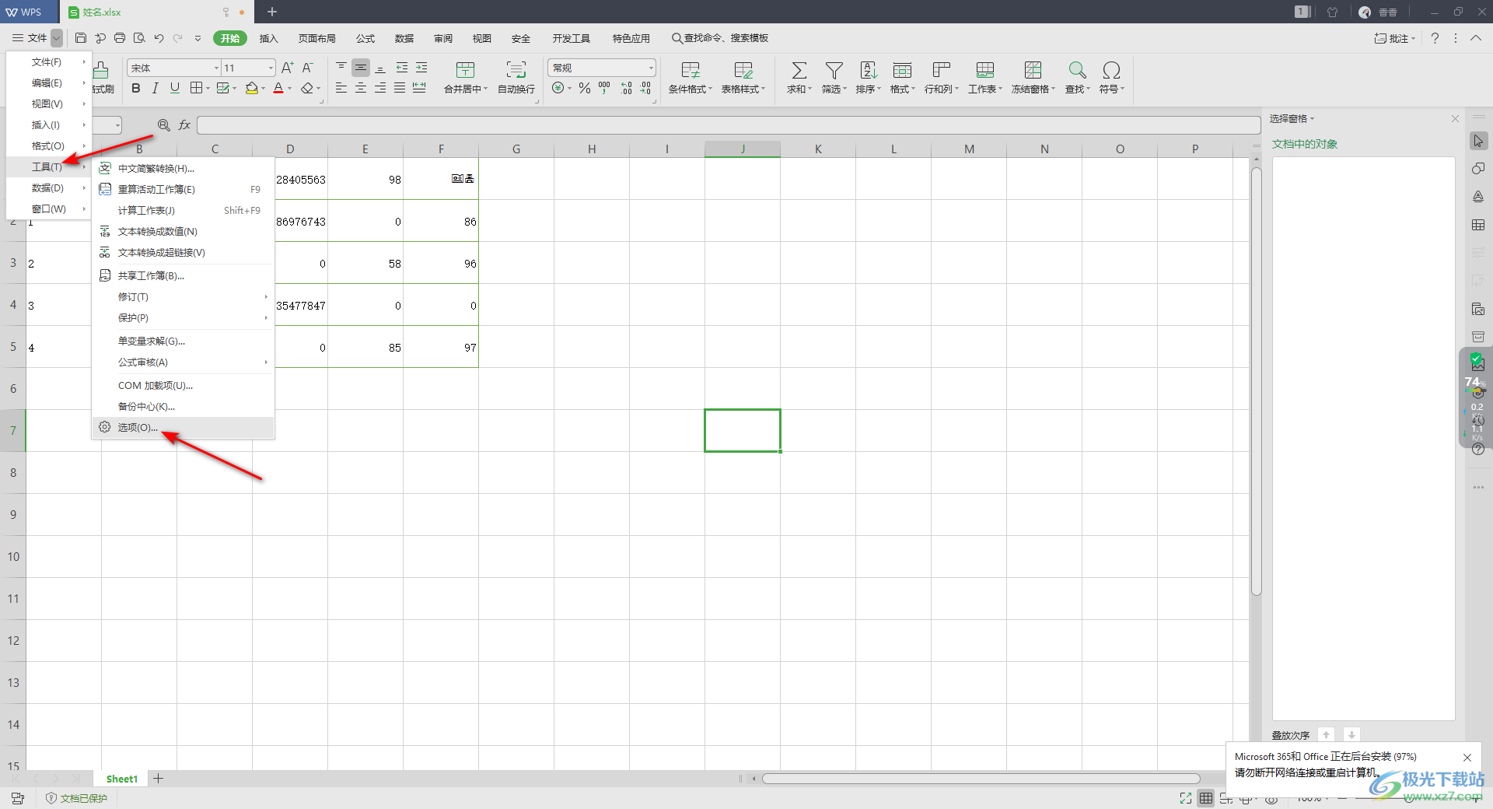Screen dimensions: 1493x809
Task: Dismiss the Microsoft 365 install notification
Action: tap(1467, 758)
